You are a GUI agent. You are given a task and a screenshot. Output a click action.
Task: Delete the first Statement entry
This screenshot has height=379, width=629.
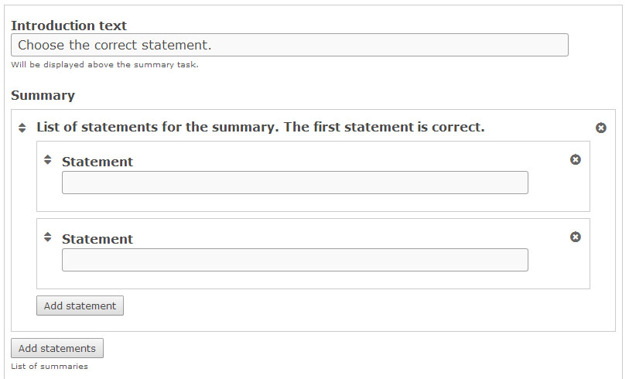[576, 159]
